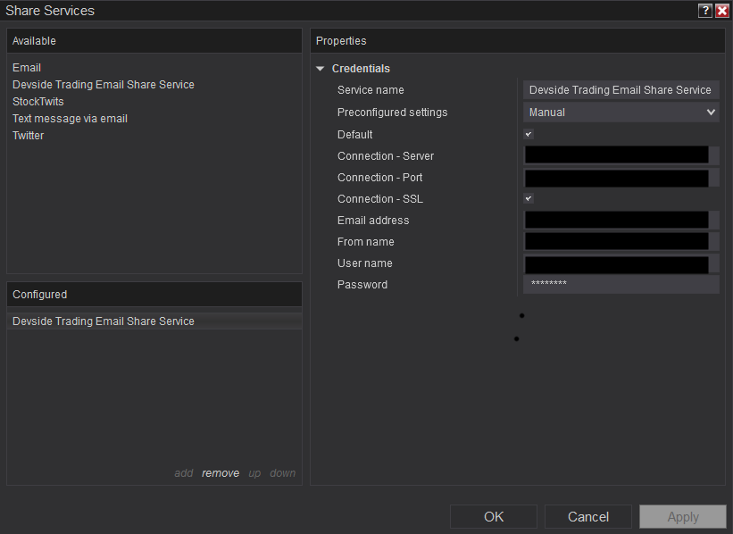Edit the Service name field
733x534 pixels.
pos(621,90)
